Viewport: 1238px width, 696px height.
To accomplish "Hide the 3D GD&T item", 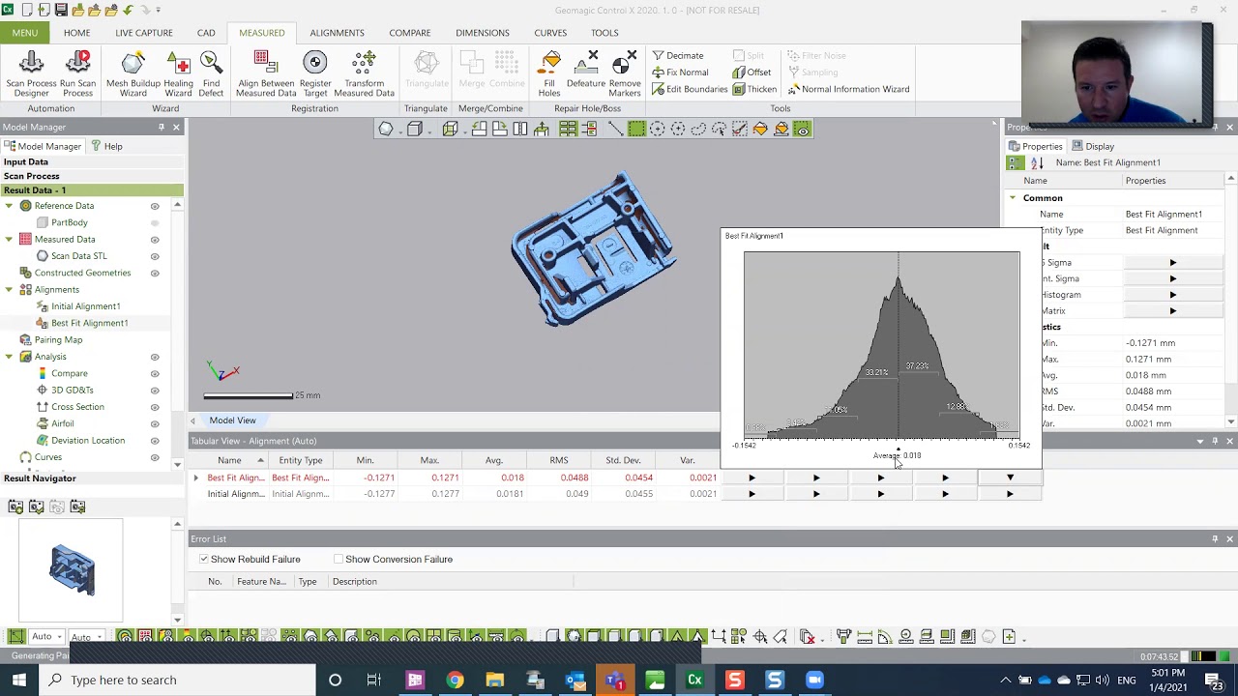I will point(155,391).
